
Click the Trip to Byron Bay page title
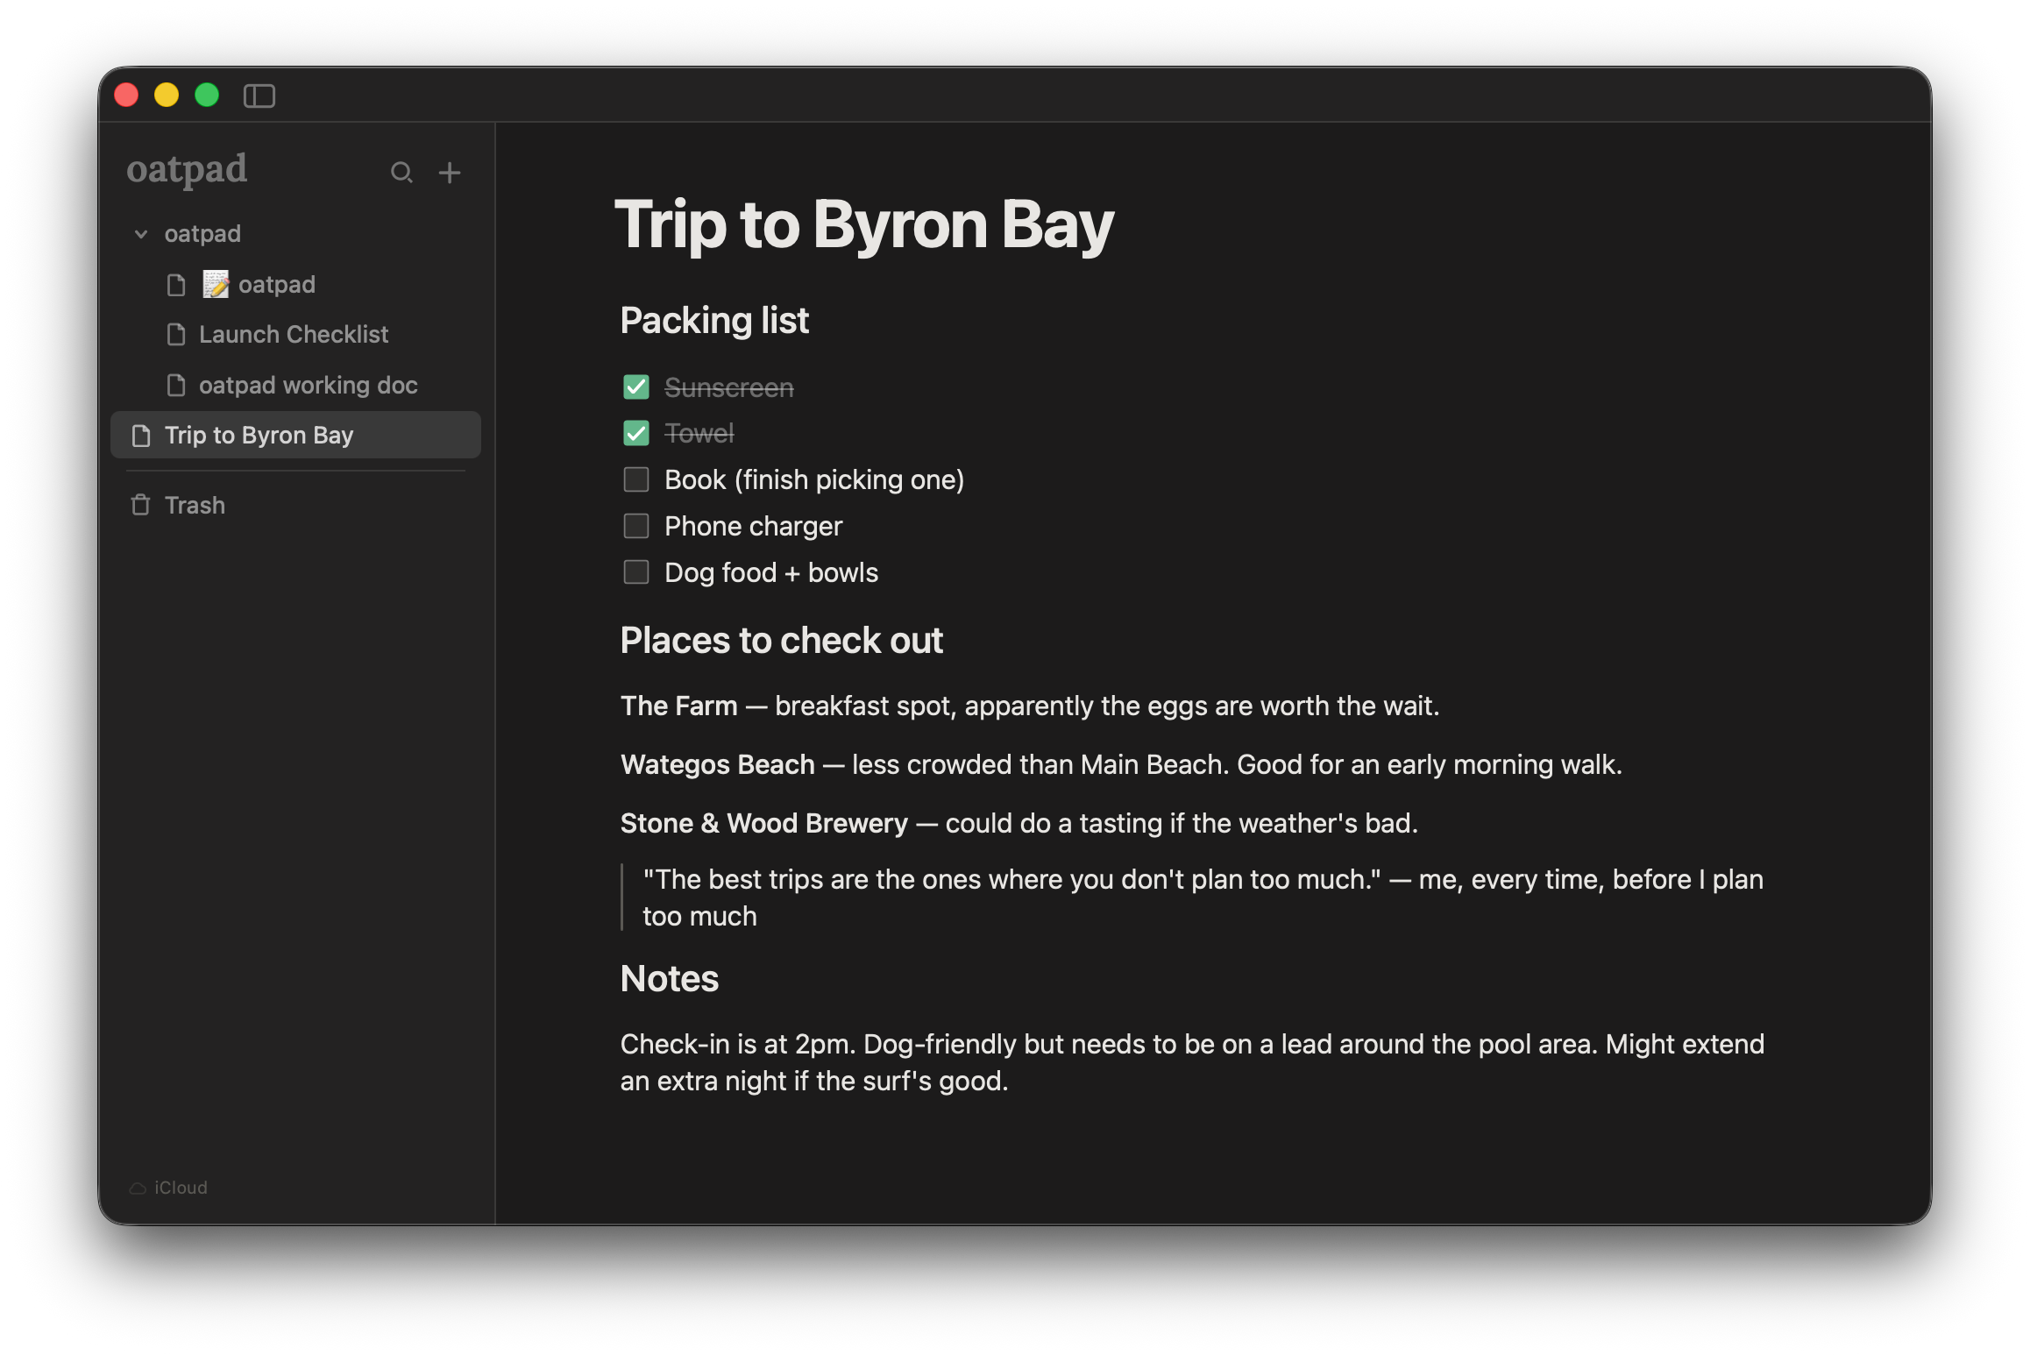click(864, 225)
